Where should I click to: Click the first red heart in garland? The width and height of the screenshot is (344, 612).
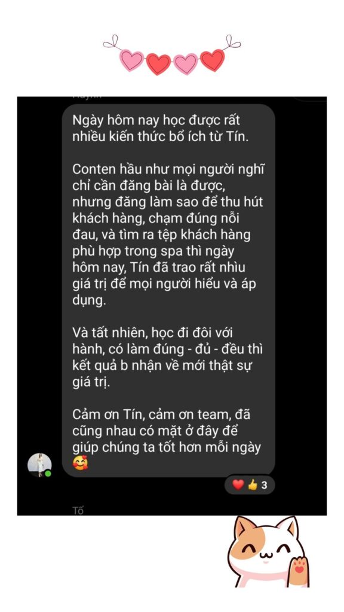(x=158, y=64)
